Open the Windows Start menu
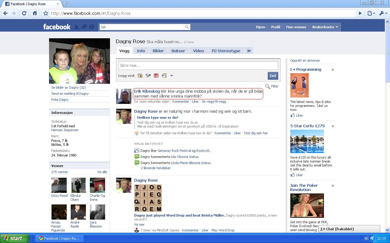 tap(14, 238)
